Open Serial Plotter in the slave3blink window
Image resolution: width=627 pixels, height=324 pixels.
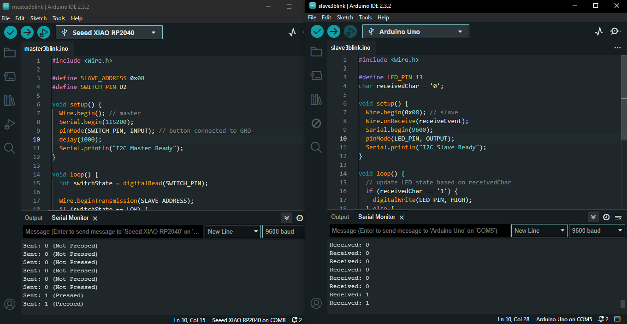599,31
